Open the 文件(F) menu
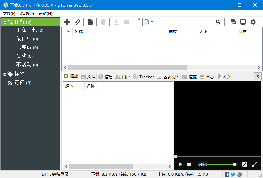Image resolution: width=263 pixels, height=178 pixels. [x=9, y=14]
